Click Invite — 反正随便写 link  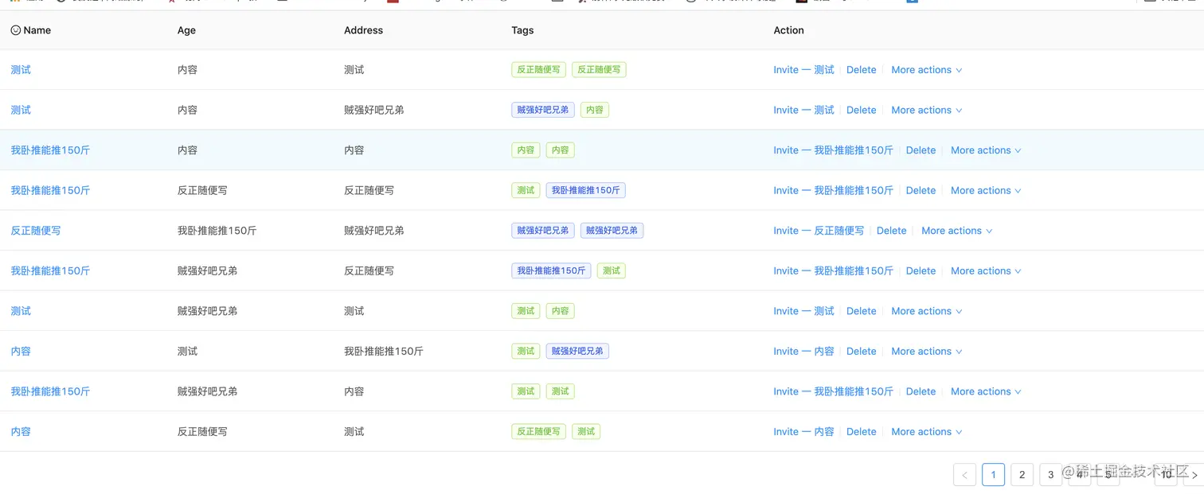pos(819,231)
